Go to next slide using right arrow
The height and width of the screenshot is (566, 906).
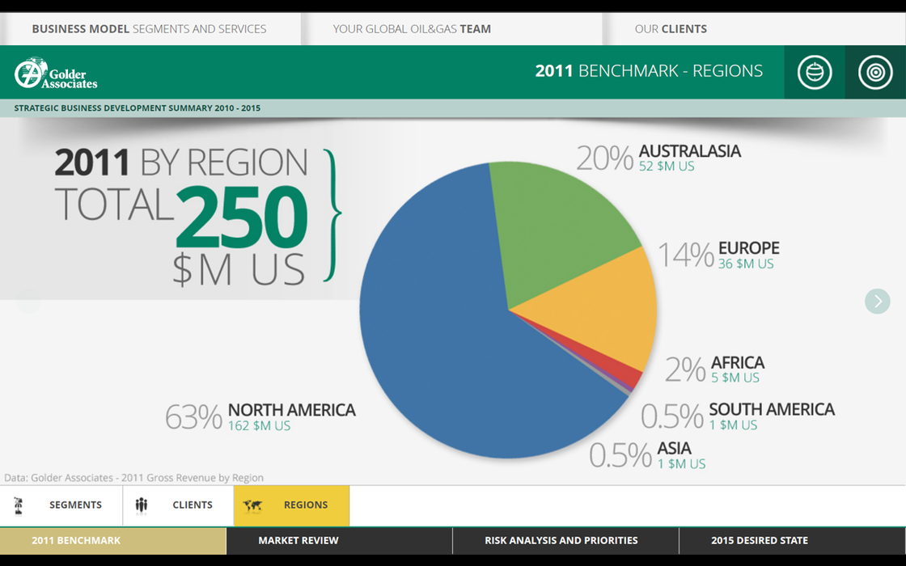click(x=877, y=302)
